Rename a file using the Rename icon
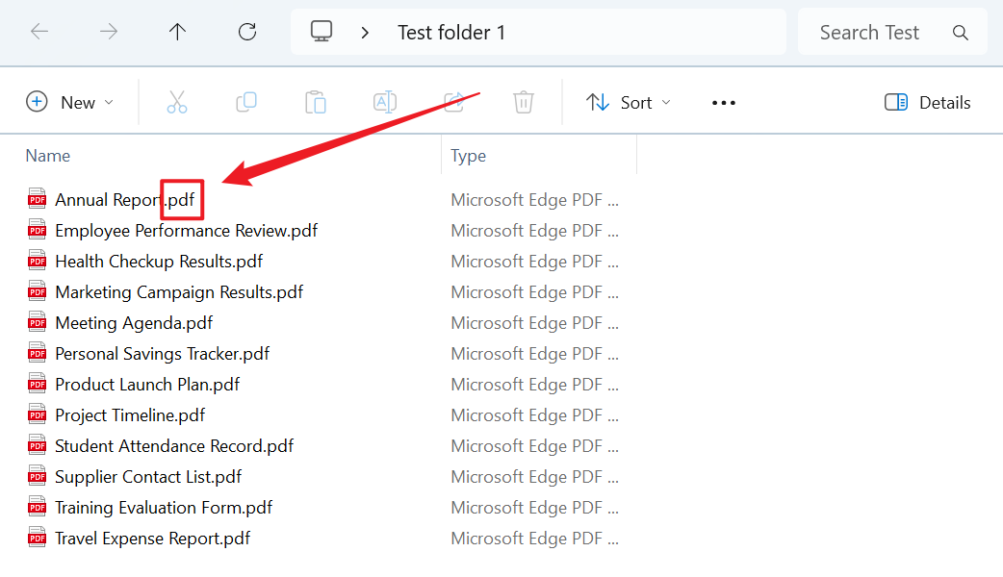This screenshot has width=1003, height=577. [x=385, y=101]
